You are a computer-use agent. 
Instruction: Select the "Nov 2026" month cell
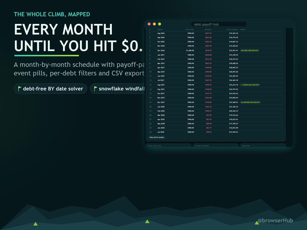(x=161, y=46)
